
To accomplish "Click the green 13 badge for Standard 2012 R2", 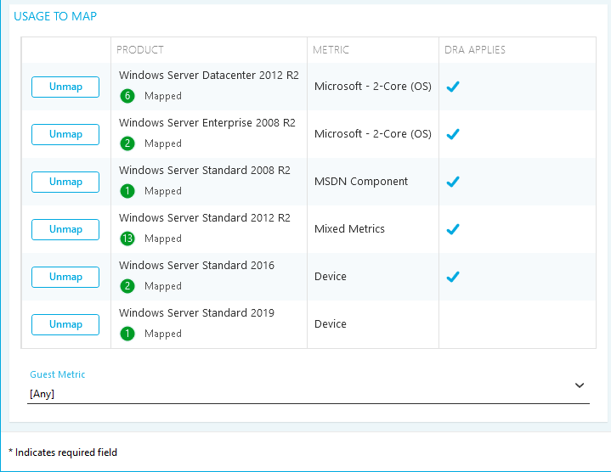I will tap(128, 239).
